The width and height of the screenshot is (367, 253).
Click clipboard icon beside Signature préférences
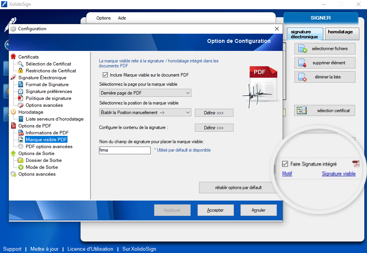[x=21, y=91]
